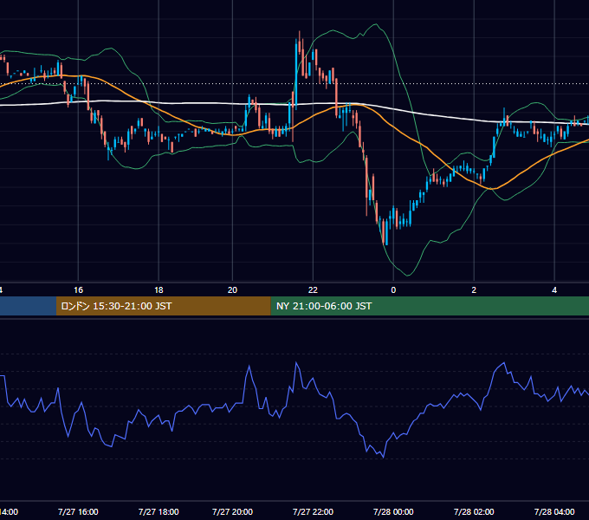Click the London session bar 15:30-21:00 JST

164,306
